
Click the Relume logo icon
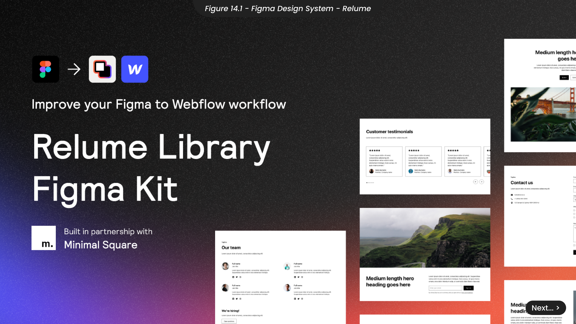(102, 69)
